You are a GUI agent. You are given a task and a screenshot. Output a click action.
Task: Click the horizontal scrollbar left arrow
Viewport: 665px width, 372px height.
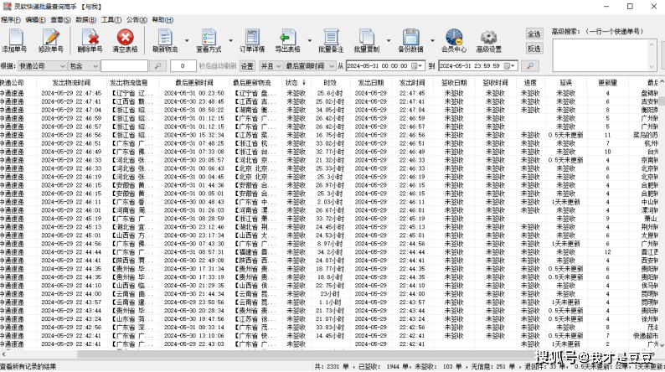[x=3, y=354]
